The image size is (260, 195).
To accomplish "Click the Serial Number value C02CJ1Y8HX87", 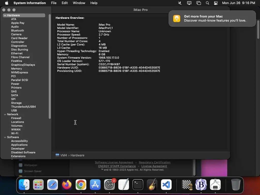I will pyautogui.click(x=109, y=64).
